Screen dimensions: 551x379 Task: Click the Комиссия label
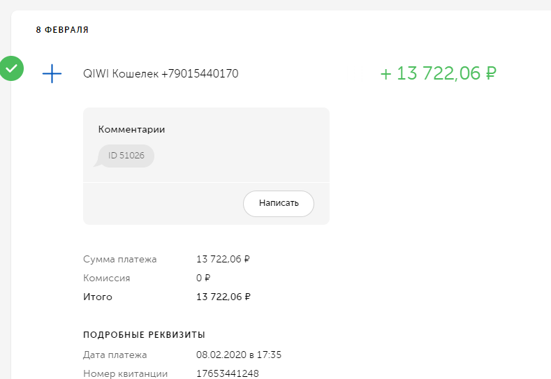point(106,278)
